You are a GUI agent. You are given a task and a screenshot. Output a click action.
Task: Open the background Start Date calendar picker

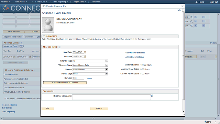[x=14, y=57]
